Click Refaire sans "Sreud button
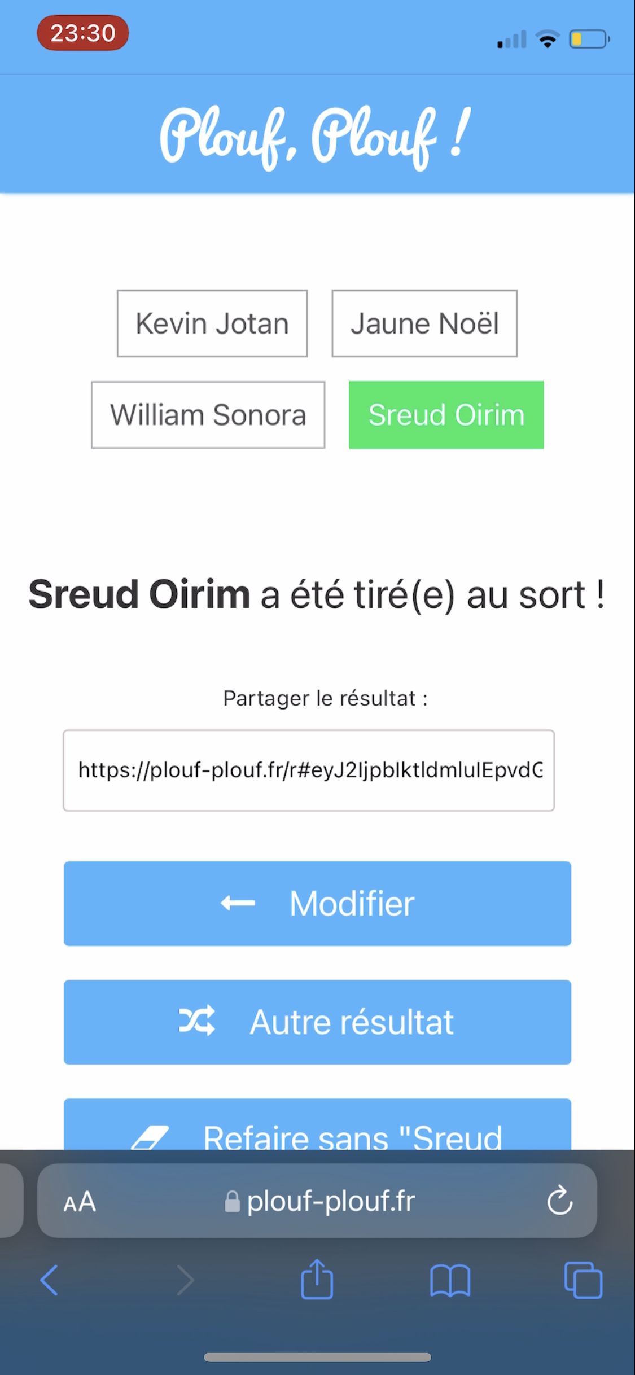This screenshot has height=1375, width=635. (x=317, y=1124)
